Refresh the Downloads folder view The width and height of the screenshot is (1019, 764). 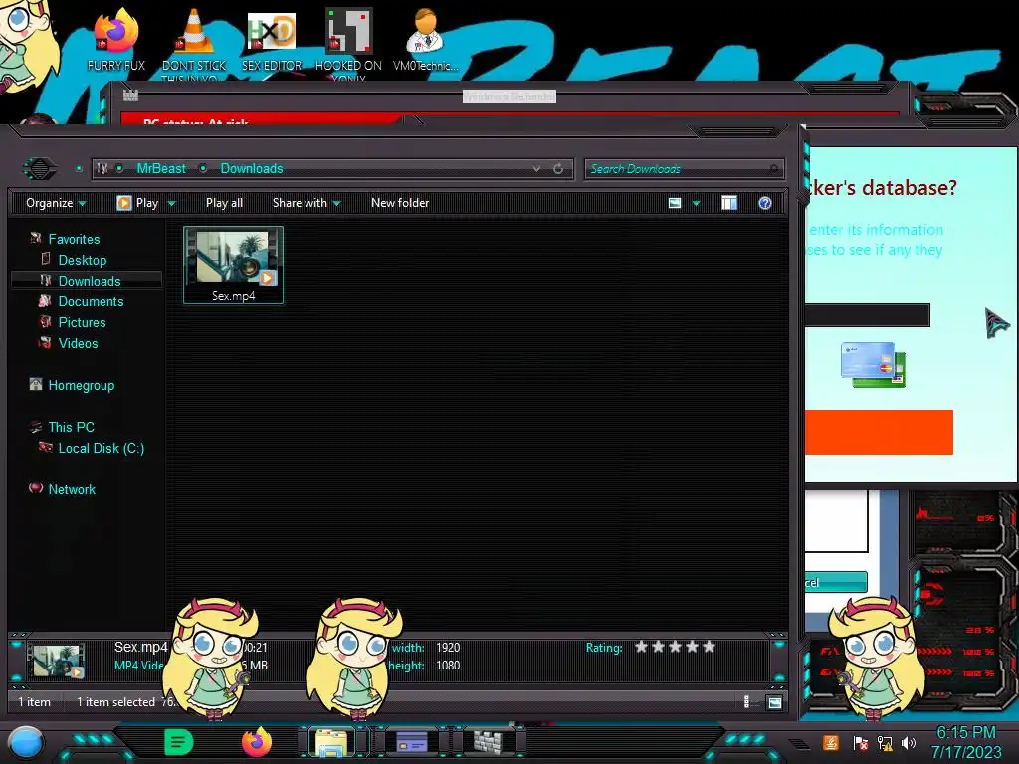(x=558, y=169)
